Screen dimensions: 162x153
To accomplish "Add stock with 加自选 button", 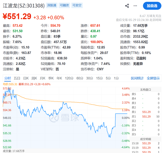I will [x=152, y=6].
